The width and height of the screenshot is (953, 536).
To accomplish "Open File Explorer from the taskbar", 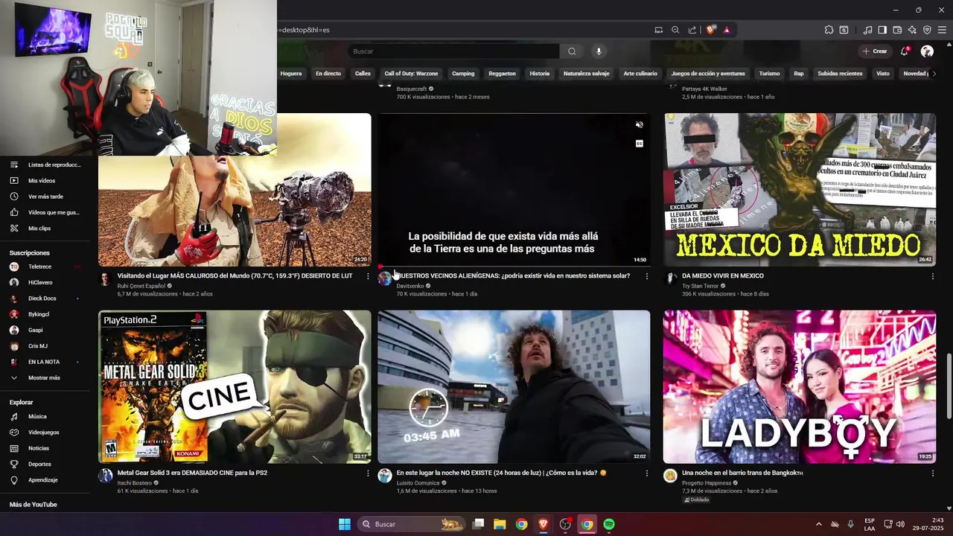I will 500,524.
